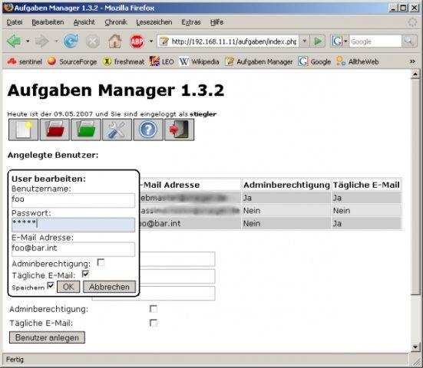The height and width of the screenshot is (368, 423).
Task: Click the Angelegte Benutzer heading
Action: tap(53, 155)
